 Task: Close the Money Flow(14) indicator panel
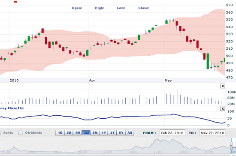pos(222,108)
